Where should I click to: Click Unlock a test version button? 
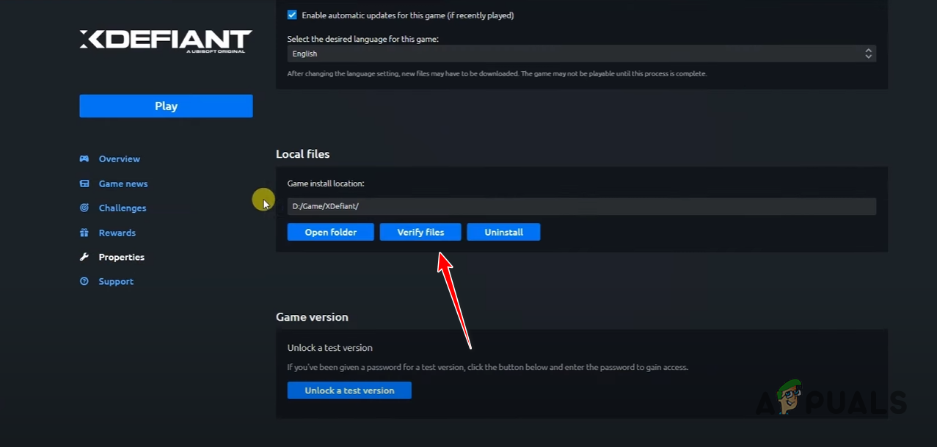(x=349, y=390)
